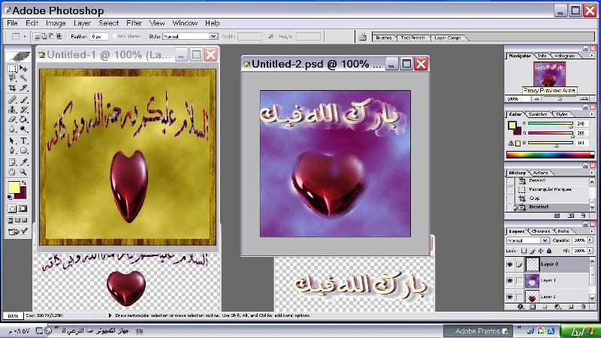Open the layer blend mode Normal dropdown
This screenshot has height=338, width=601.
click(x=545, y=240)
